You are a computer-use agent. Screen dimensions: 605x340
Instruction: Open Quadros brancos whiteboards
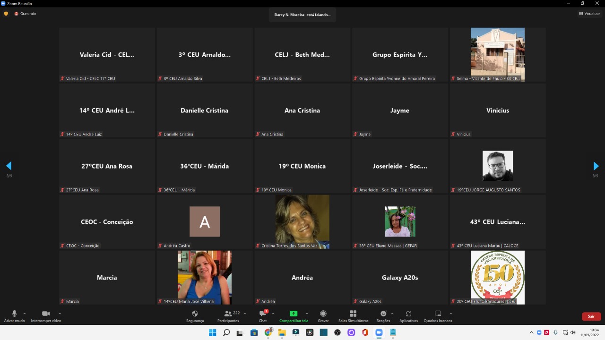[438, 314]
